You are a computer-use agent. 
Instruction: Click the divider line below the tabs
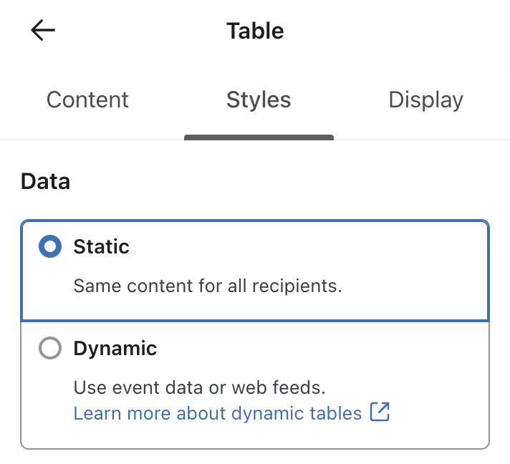[430, 139]
